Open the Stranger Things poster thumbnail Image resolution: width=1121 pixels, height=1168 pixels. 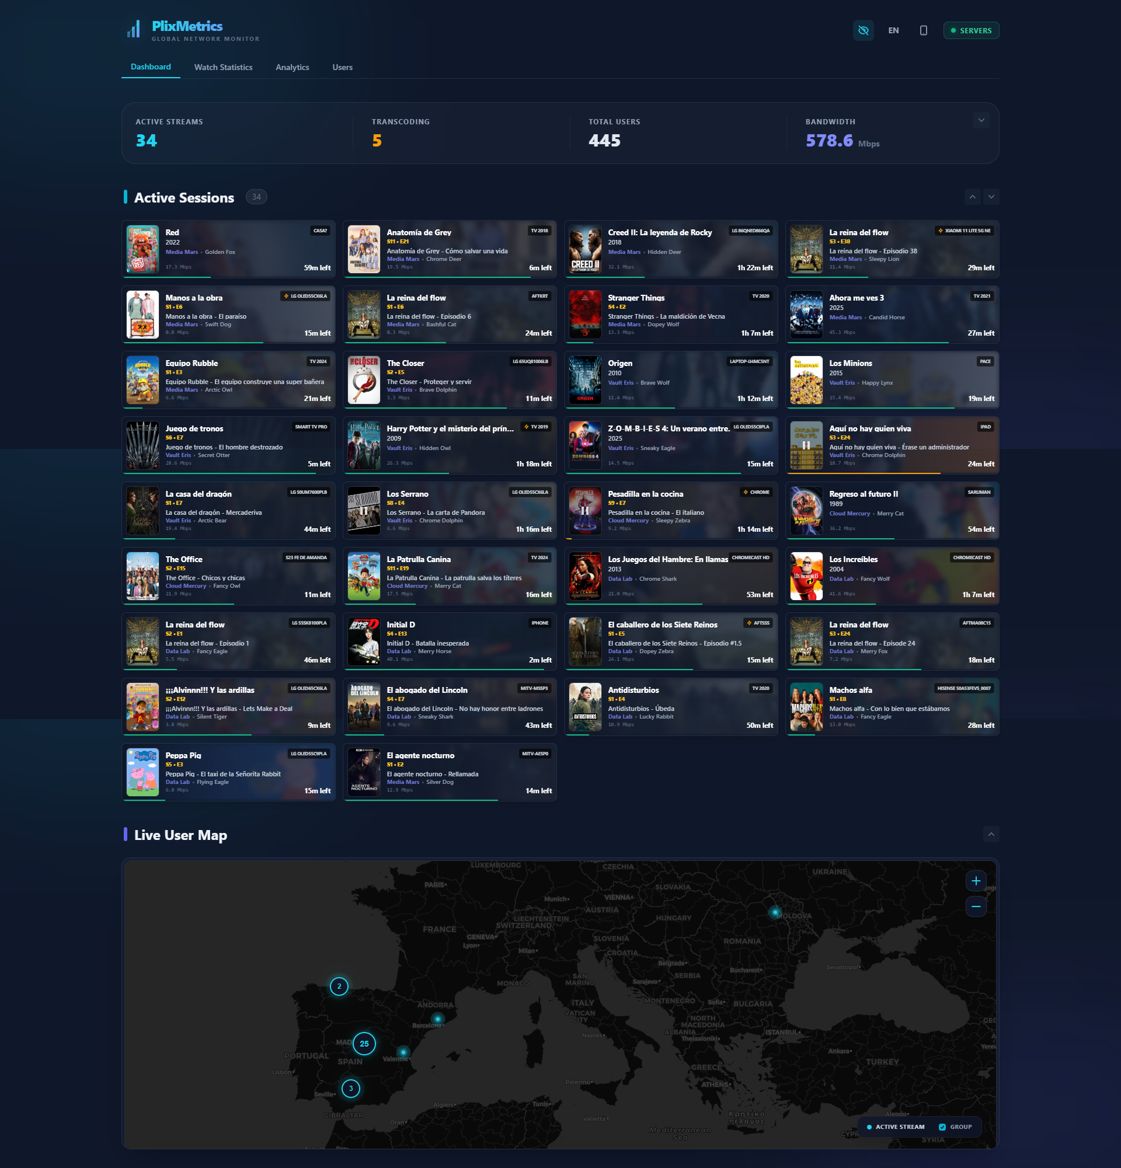point(585,315)
